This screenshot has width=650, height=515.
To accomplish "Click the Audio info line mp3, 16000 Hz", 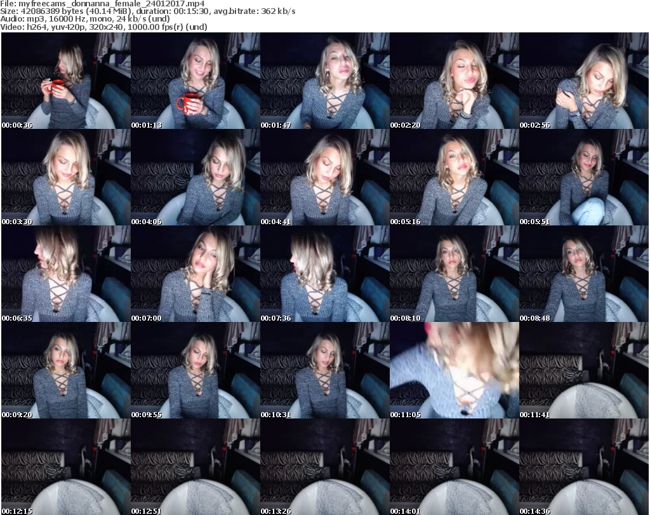I will click(x=85, y=19).
